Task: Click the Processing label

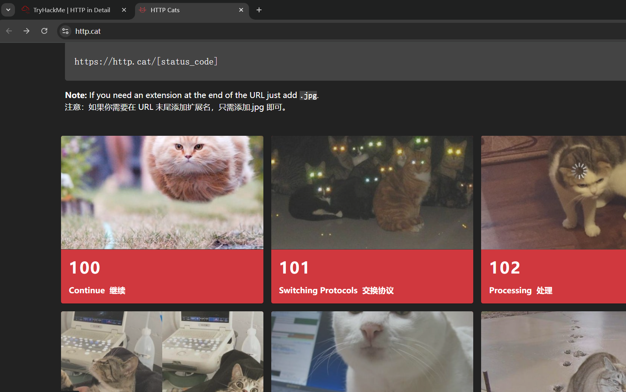Action: coord(510,290)
